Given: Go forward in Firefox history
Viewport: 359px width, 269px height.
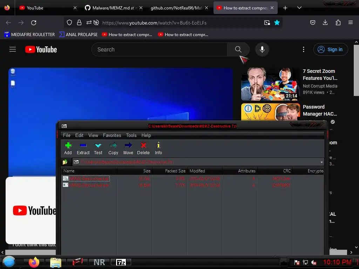Looking at the screenshot, I should click(21, 23).
